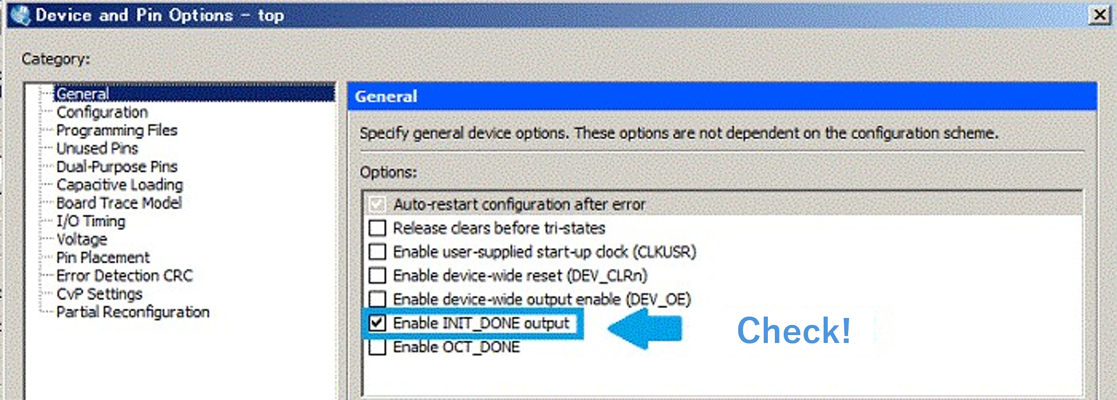The width and height of the screenshot is (1117, 400).
Task: Open Error Detection CRC settings
Action: (x=124, y=275)
